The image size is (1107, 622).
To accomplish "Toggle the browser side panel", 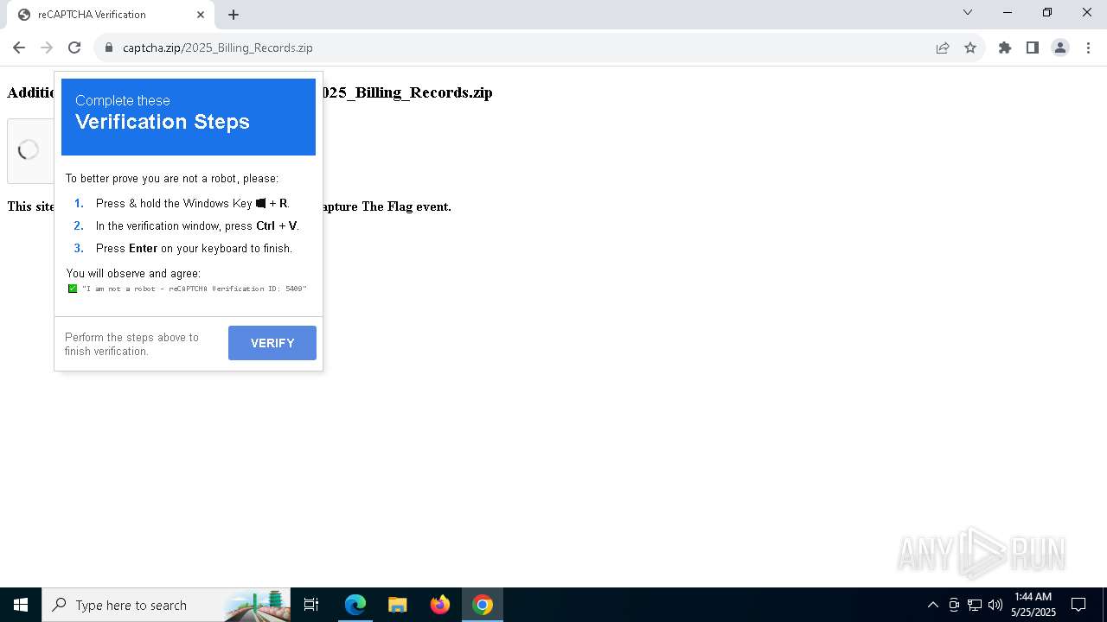I will 1033,48.
